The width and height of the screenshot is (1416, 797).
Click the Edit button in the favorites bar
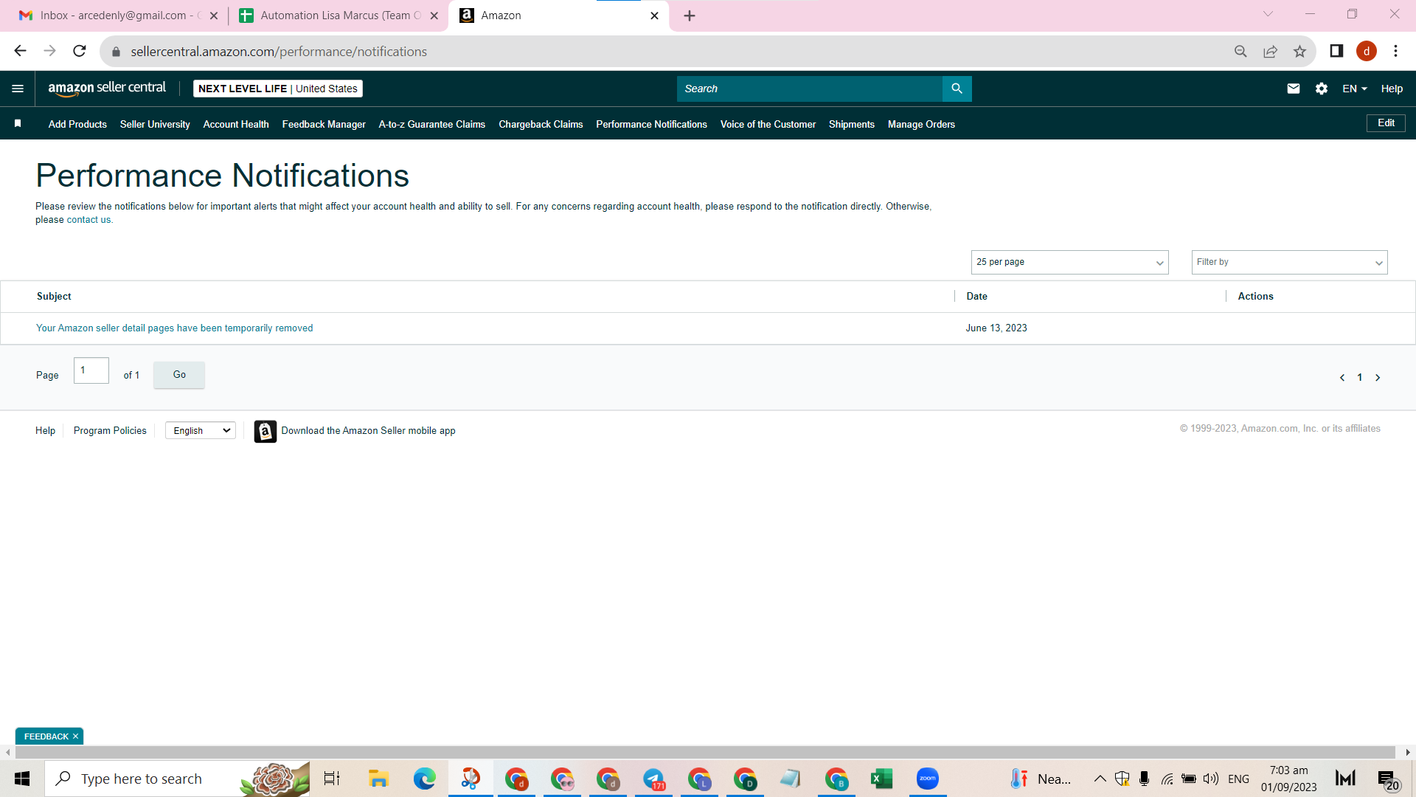pyautogui.click(x=1386, y=123)
